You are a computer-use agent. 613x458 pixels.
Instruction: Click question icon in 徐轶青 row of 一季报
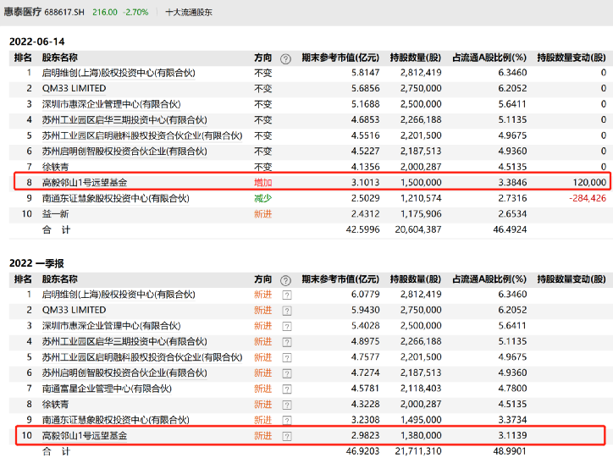(x=285, y=404)
